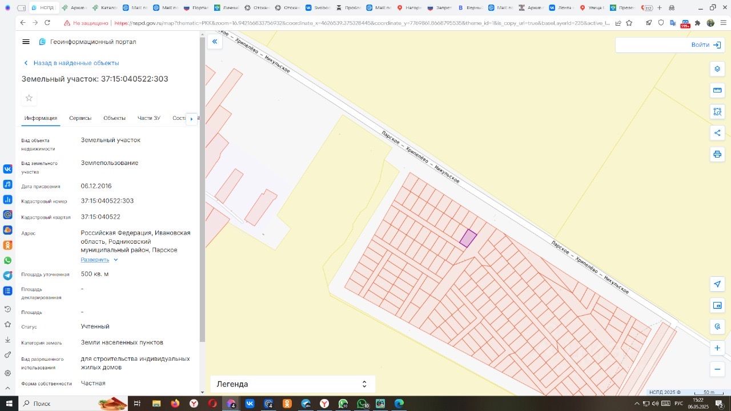Zoom out of the map with minus button
Viewport: 731px width, 411px height.
(717, 369)
